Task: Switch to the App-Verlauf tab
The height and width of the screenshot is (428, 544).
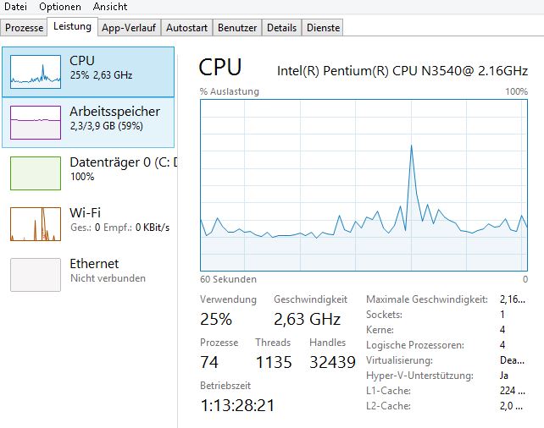Action: tap(129, 28)
